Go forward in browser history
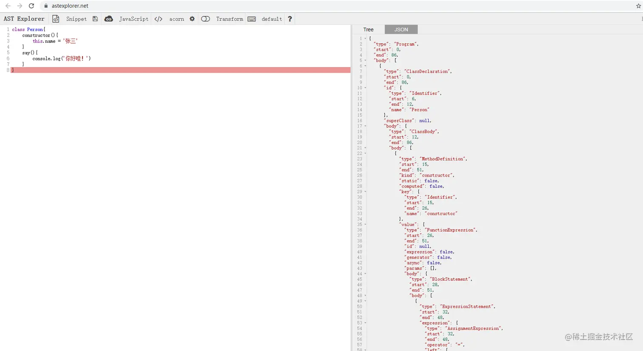The width and height of the screenshot is (643, 351). [x=20, y=6]
